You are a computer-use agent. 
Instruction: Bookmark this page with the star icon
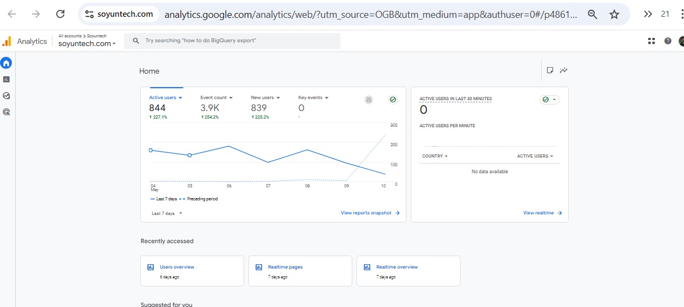coord(614,15)
